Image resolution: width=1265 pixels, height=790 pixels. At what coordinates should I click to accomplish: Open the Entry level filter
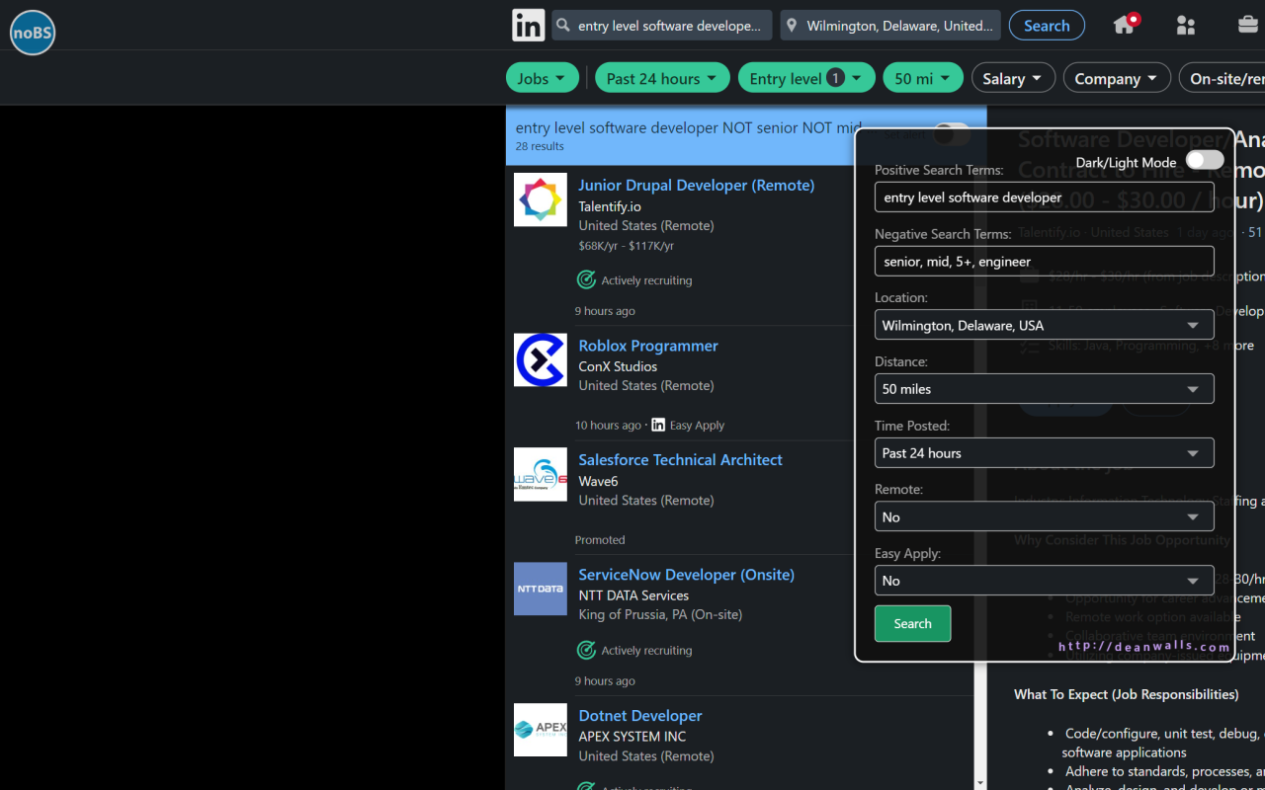806,78
